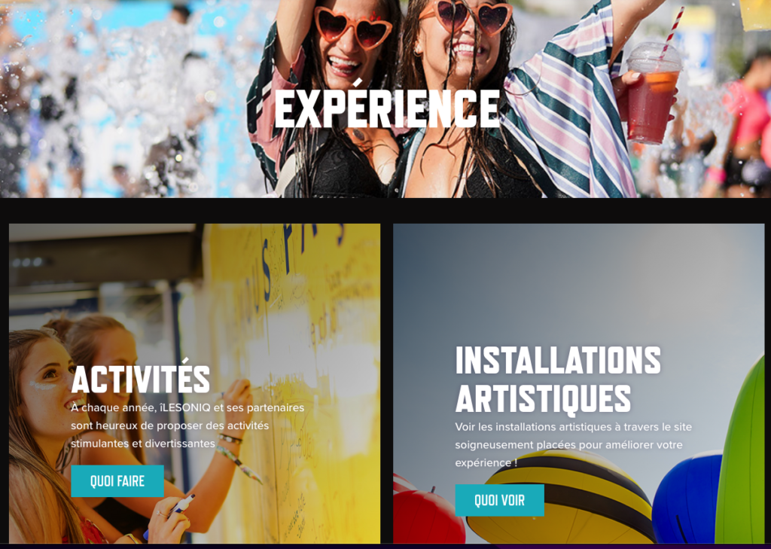Image resolution: width=771 pixels, height=549 pixels.
Task: Click the green balloon at card edge
Action: point(741,458)
